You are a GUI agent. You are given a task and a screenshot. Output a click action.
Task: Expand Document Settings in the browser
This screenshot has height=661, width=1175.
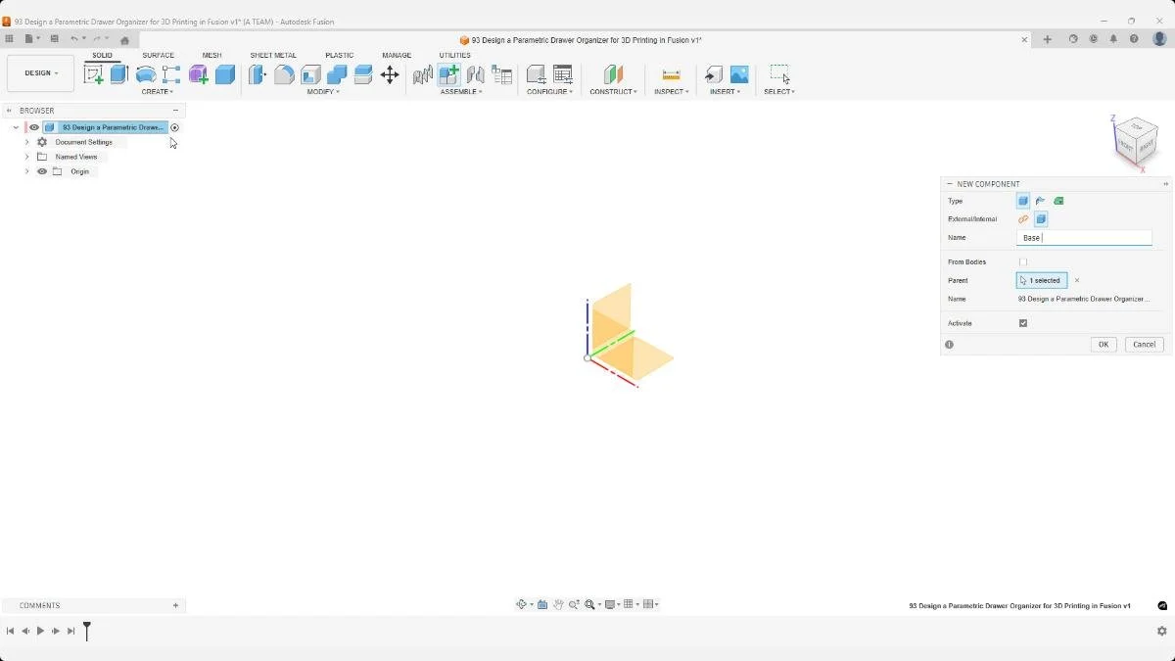[26, 142]
